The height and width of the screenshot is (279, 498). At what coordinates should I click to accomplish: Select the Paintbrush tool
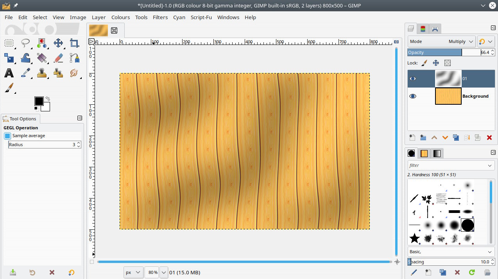[x=9, y=88]
